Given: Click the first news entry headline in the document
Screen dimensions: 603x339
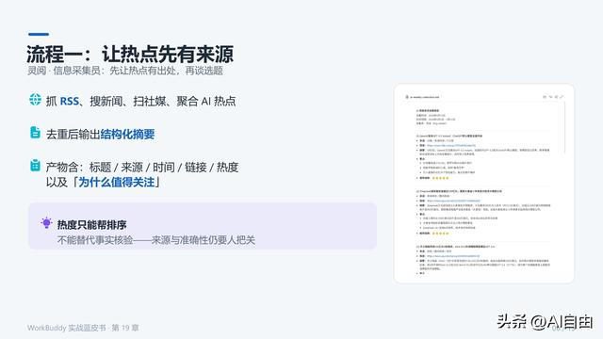Looking at the screenshot, I should pyautogui.click(x=449, y=136).
